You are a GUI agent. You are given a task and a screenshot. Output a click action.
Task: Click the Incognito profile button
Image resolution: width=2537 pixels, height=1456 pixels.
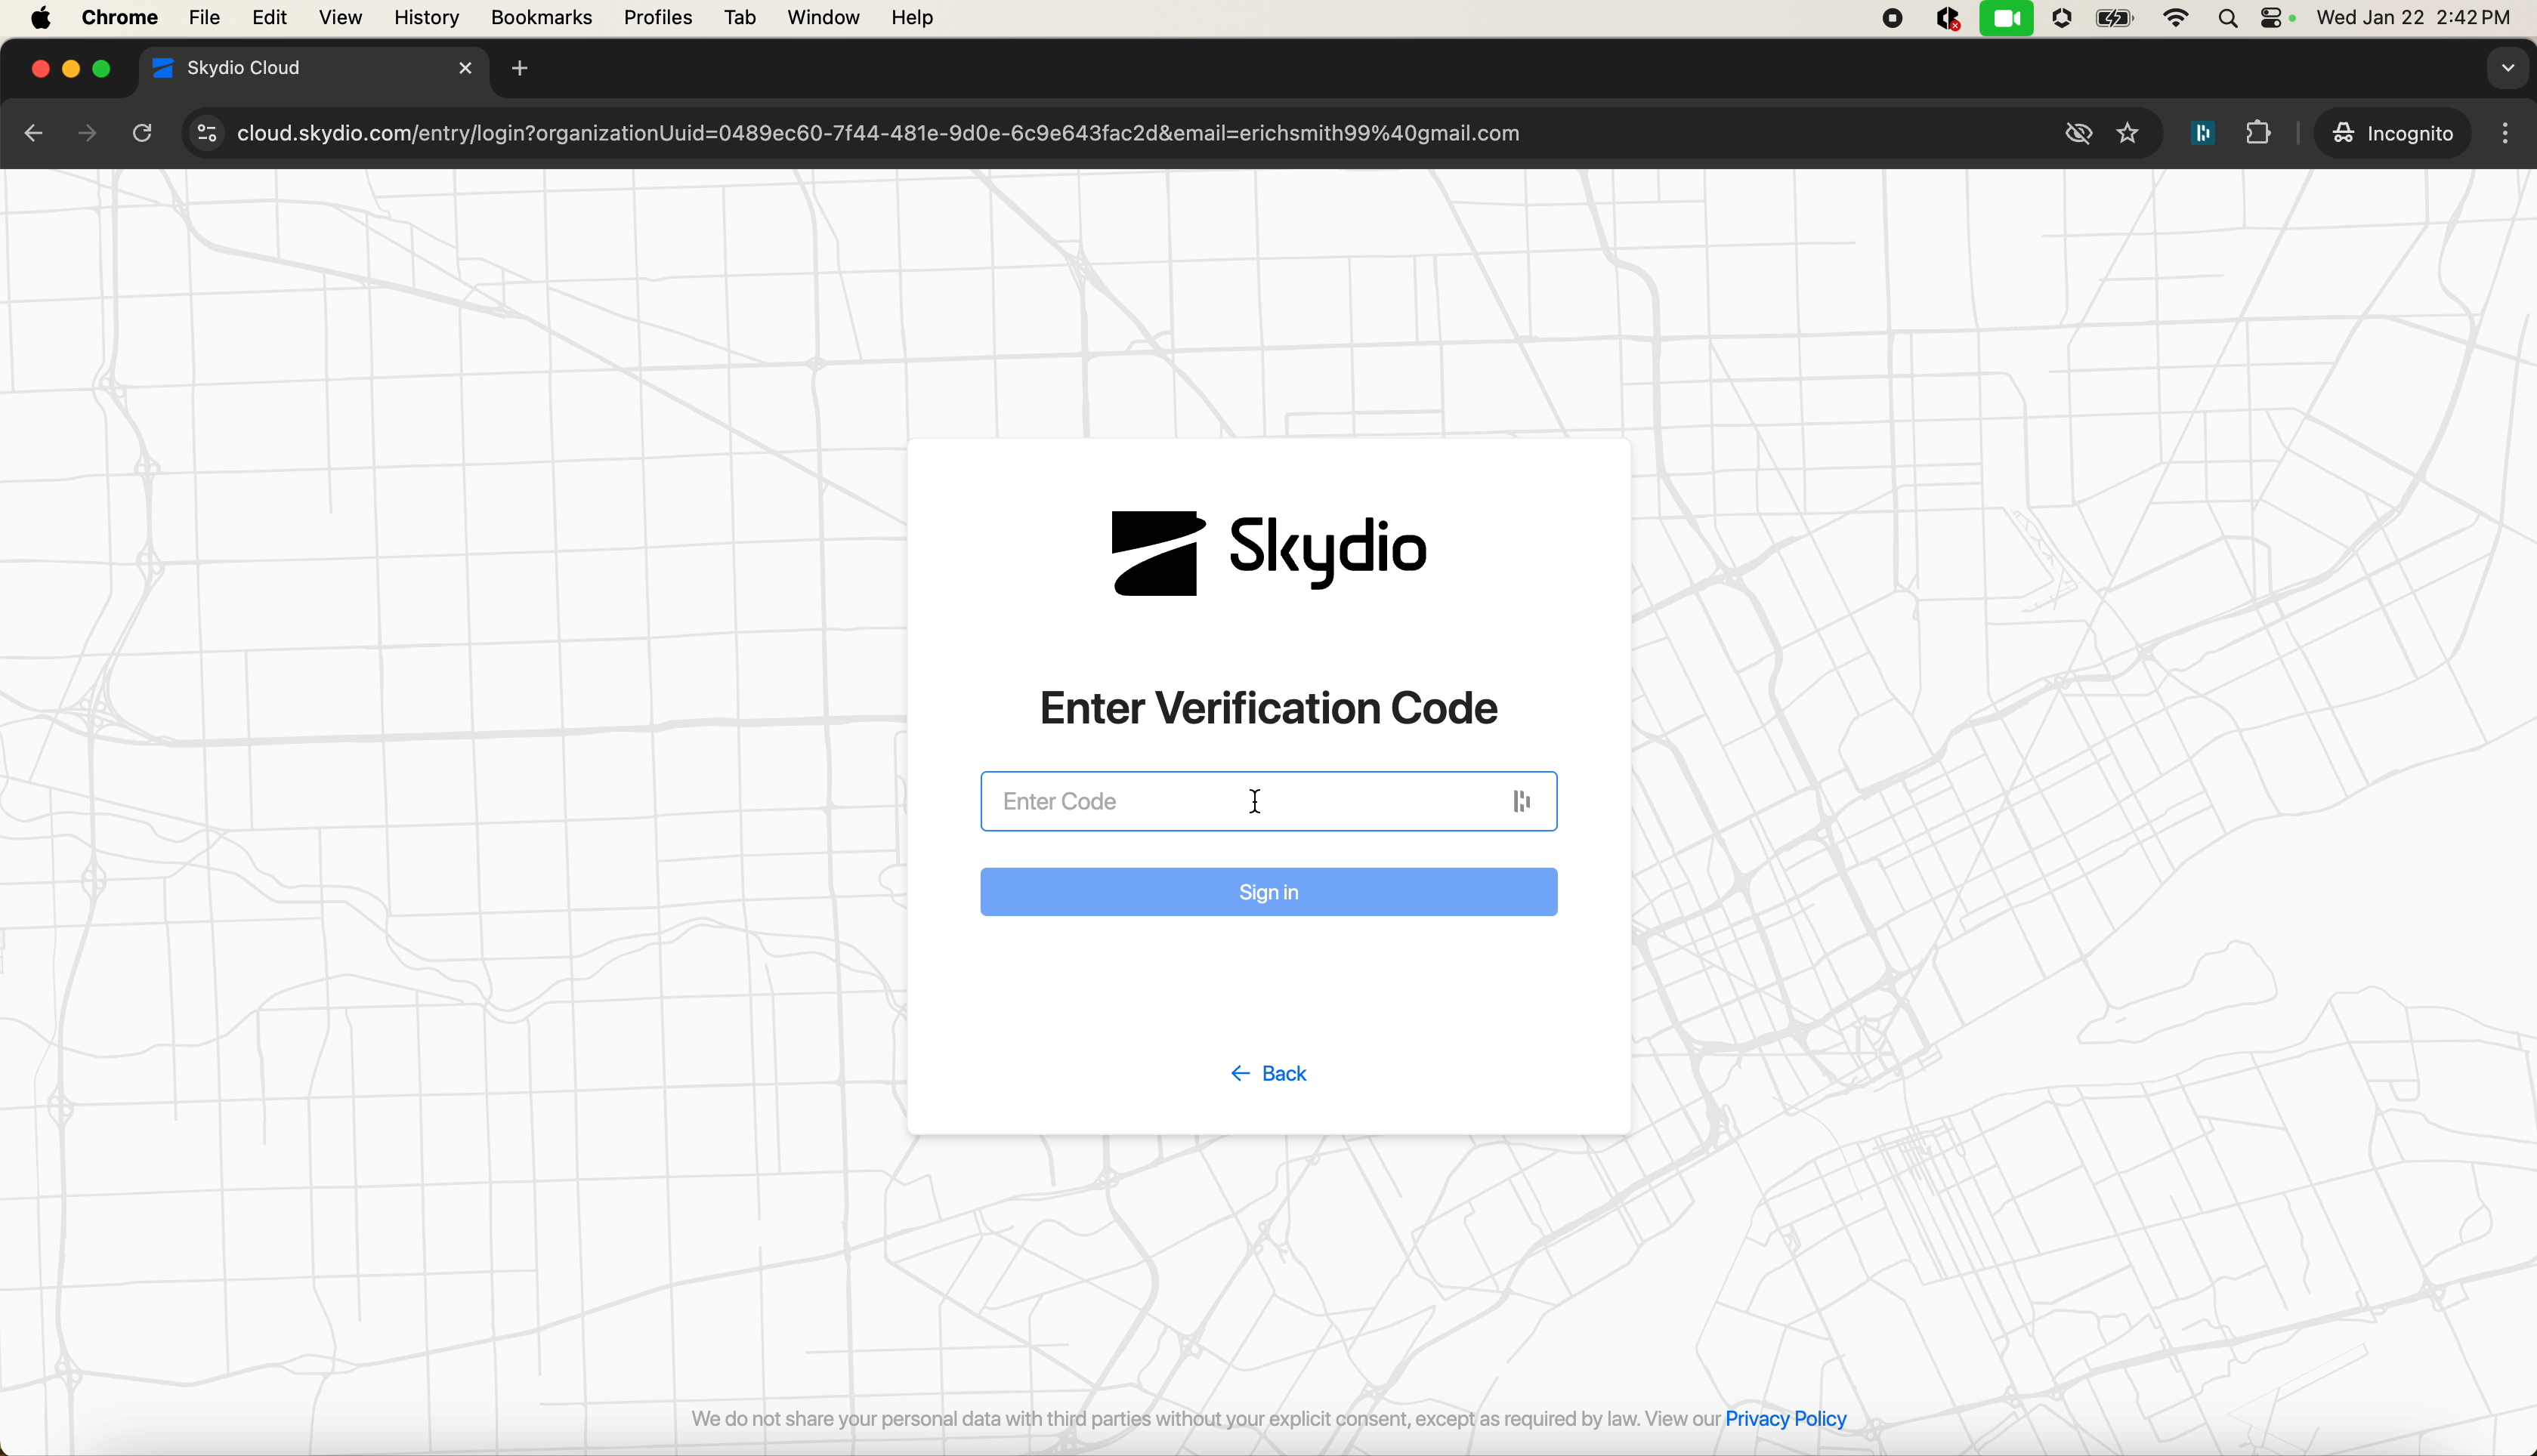click(x=2392, y=133)
